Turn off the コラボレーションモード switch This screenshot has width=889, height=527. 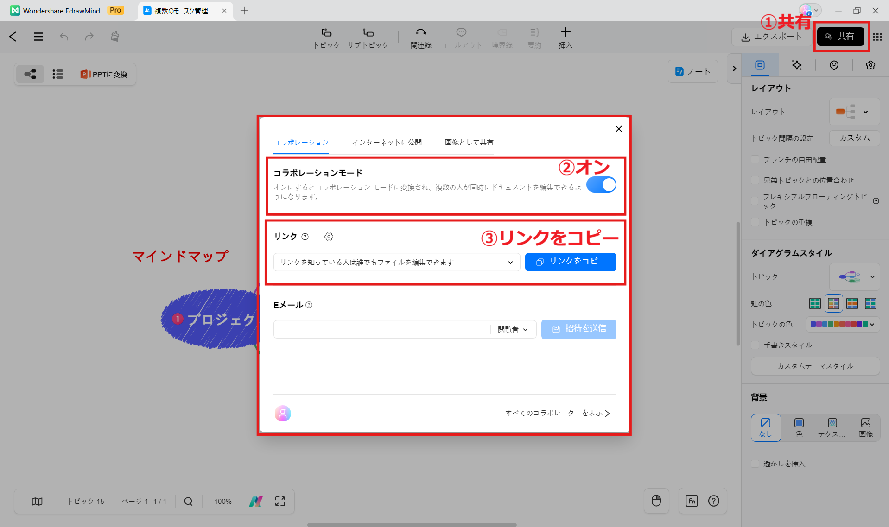coord(601,184)
